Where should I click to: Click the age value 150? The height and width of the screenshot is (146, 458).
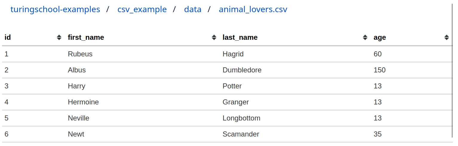[379, 70]
